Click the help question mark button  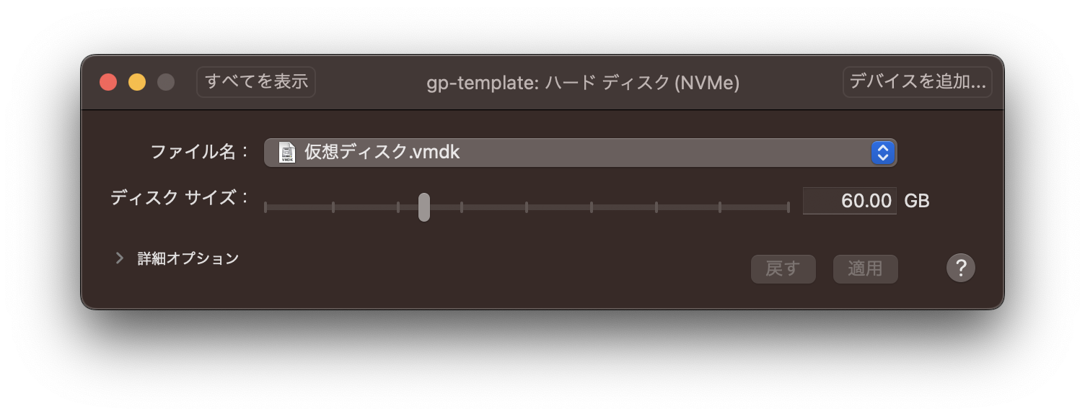pyautogui.click(x=960, y=268)
